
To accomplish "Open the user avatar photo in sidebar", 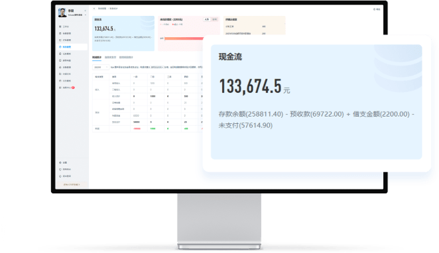I will pyautogui.click(x=62, y=13).
